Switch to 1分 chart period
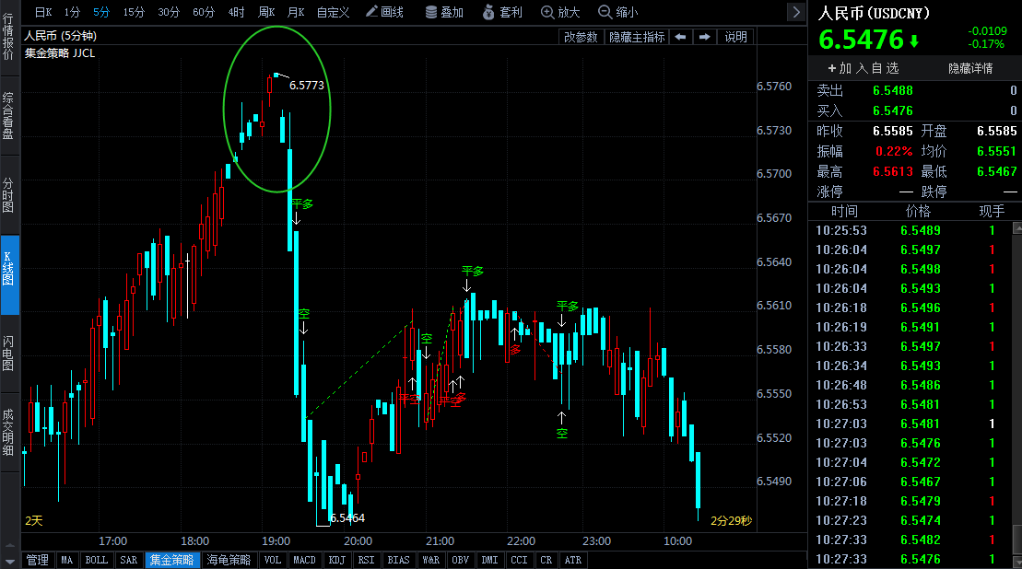Image resolution: width=1022 pixels, height=569 pixels. click(x=72, y=12)
